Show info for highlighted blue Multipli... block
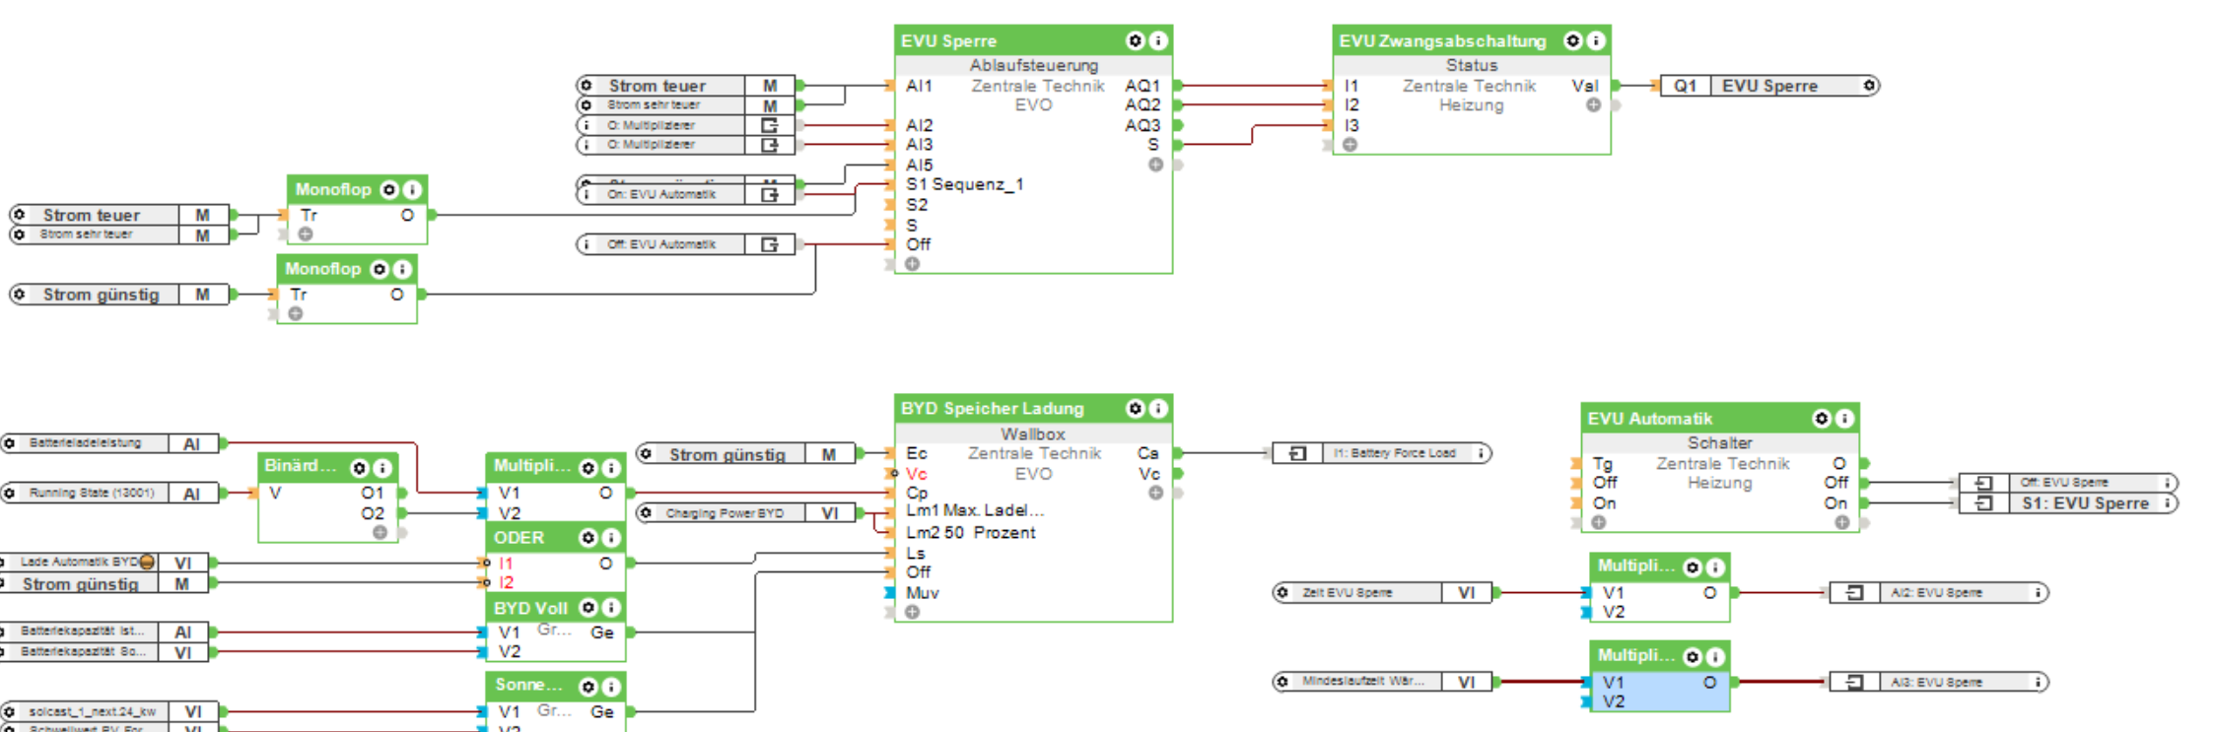 1715,657
